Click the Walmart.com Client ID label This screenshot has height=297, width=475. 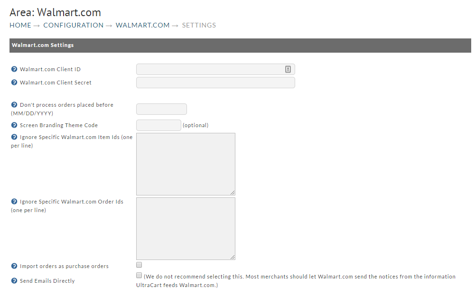coord(50,69)
